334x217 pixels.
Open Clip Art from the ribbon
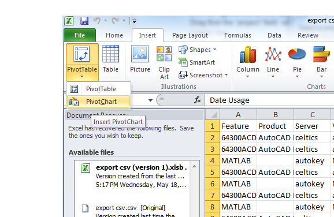pos(164,62)
